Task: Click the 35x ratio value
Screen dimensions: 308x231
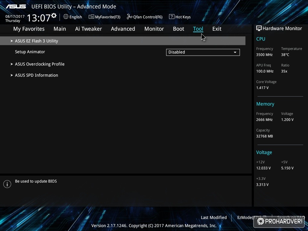Action: click(284, 71)
